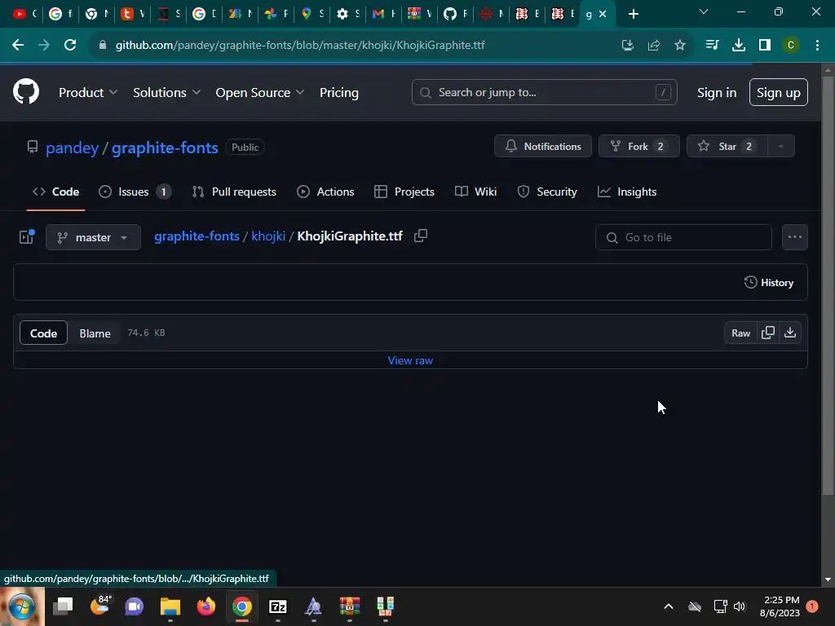Open Task View on taskbar

click(63, 606)
